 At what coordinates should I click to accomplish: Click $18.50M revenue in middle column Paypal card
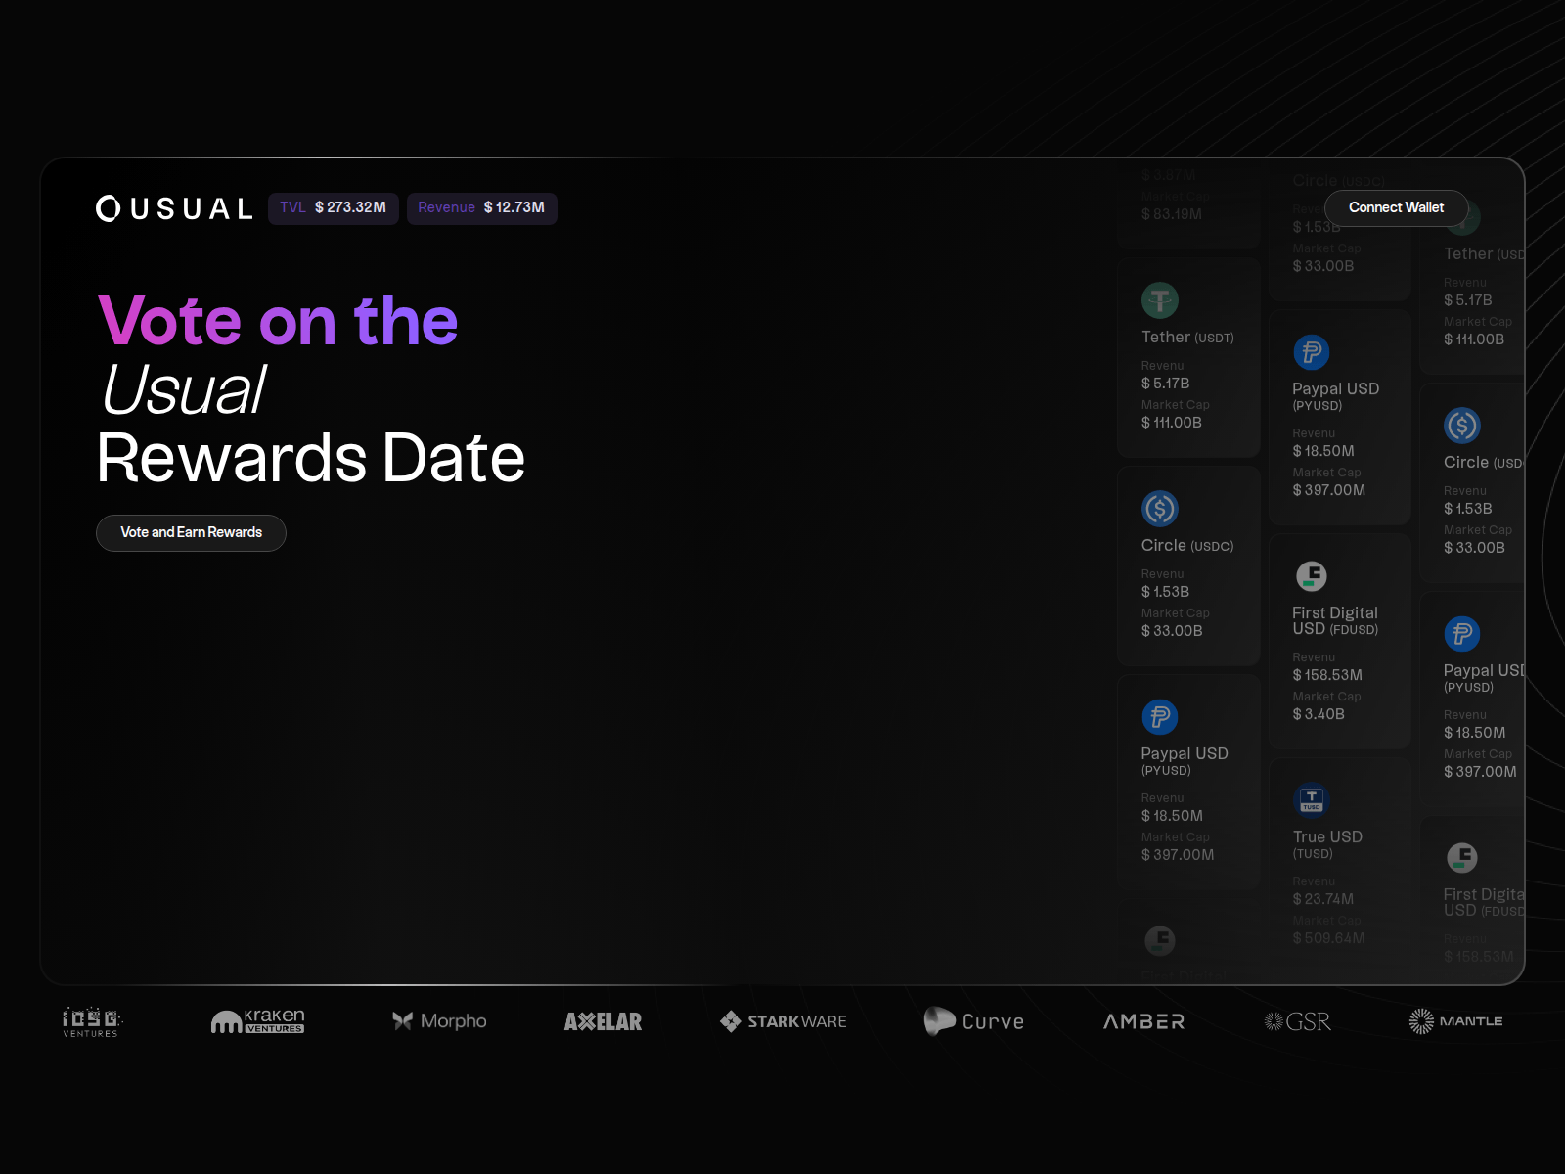pos(1323,451)
